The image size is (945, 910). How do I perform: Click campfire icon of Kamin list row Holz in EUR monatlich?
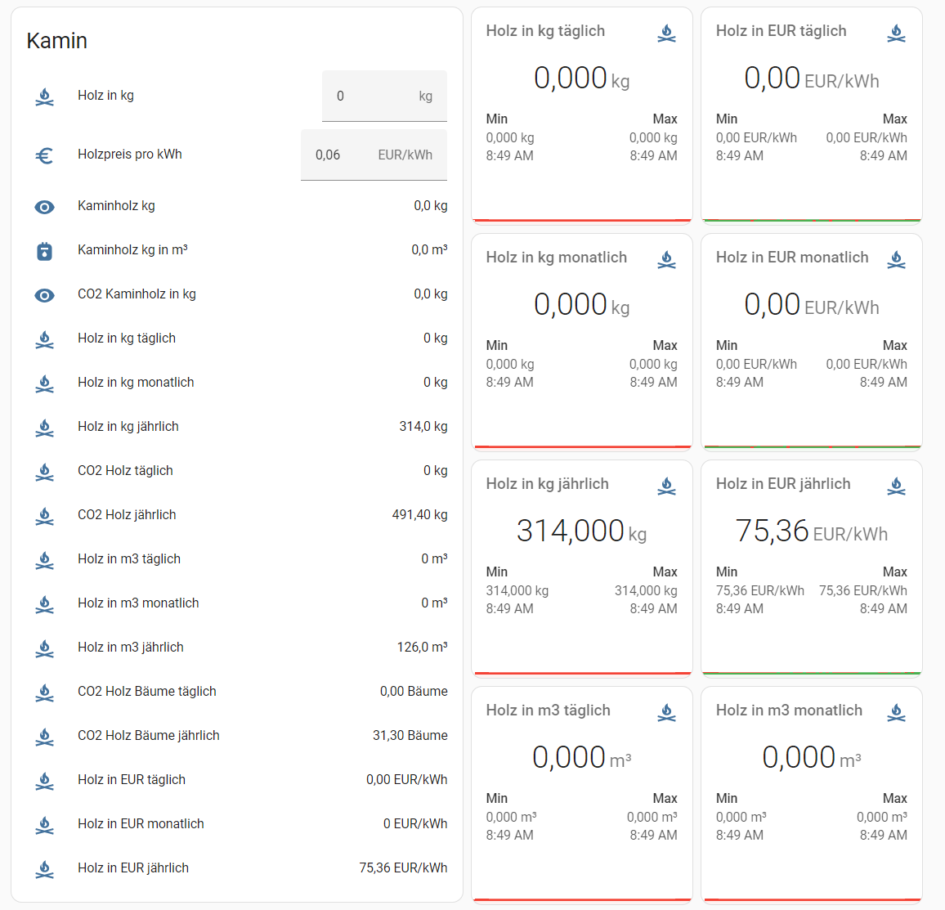(45, 824)
